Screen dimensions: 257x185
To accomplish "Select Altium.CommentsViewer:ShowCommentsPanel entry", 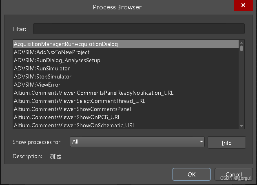I will tap(126, 109).
